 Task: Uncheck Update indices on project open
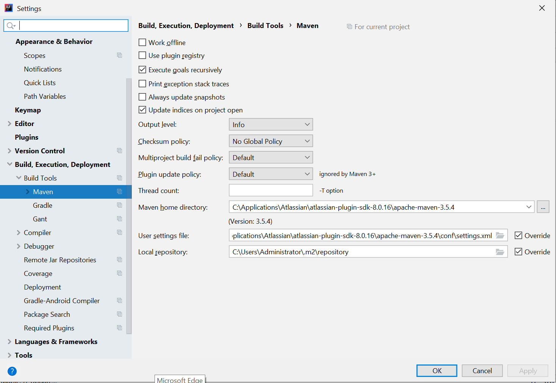click(142, 110)
